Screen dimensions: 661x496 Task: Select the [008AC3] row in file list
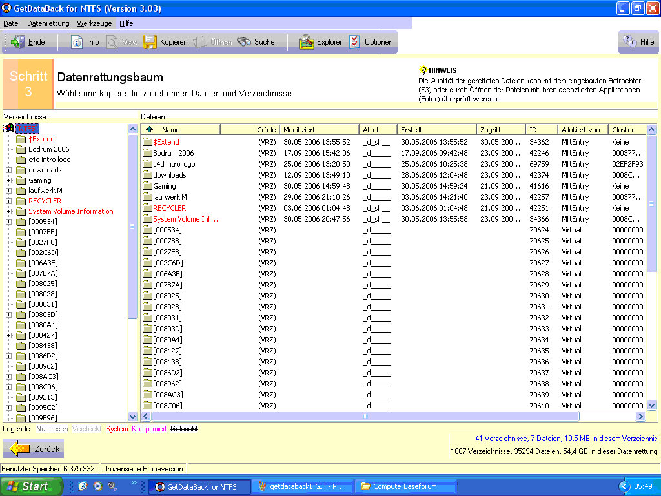click(394, 395)
